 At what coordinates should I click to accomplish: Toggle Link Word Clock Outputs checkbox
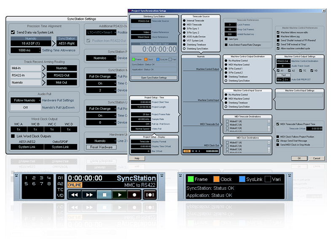[13, 136]
